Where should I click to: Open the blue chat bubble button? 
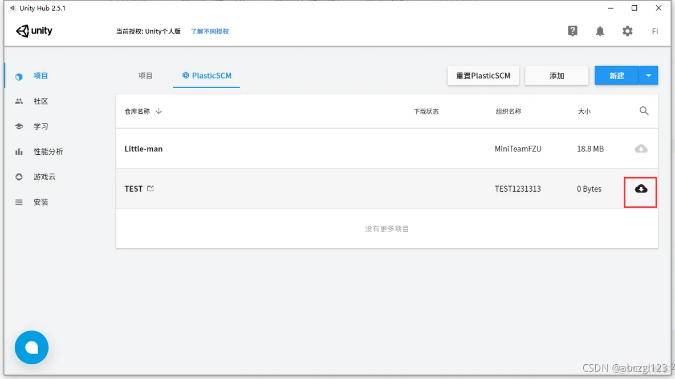click(x=31, y=347)
